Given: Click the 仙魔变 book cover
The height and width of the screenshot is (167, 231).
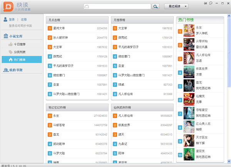Looking at the screenshot, I should pyautogui.click(x=189, y=99).
